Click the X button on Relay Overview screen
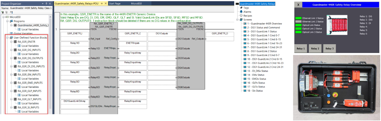Screen dimensions: 381x121 pos(298,5)
